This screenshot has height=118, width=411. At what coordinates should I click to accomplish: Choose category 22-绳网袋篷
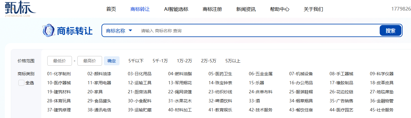(x=180, y=92)
